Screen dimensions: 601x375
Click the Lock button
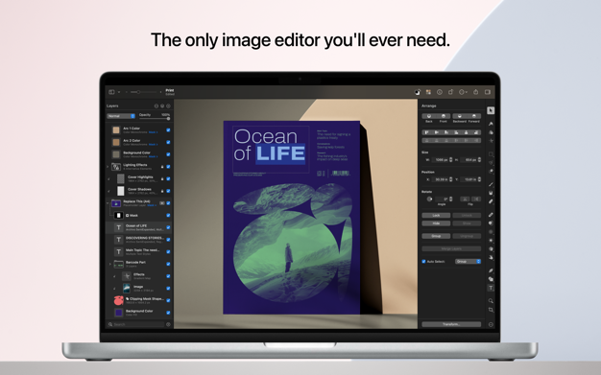pos(436,215)
